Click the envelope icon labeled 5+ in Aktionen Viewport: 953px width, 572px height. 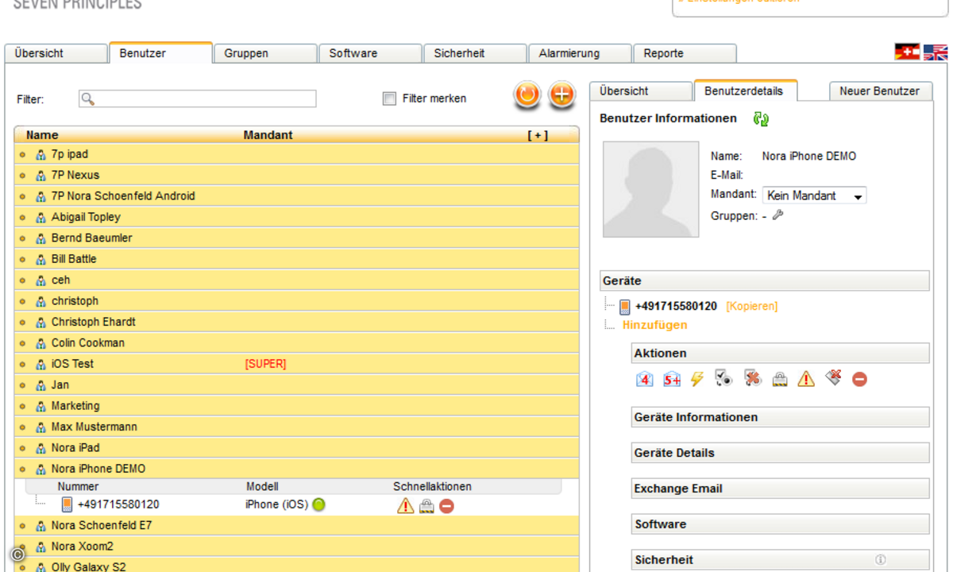(x=672, y=379)
